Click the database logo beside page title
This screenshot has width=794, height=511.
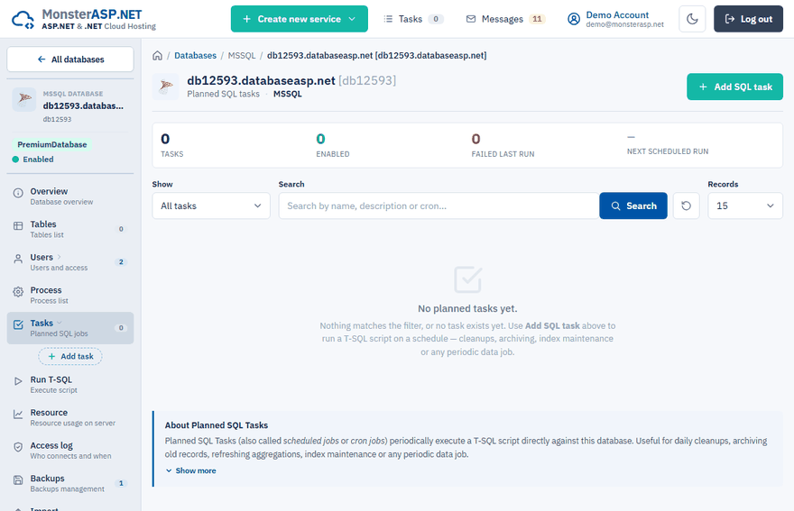click(x=166, y=87)
